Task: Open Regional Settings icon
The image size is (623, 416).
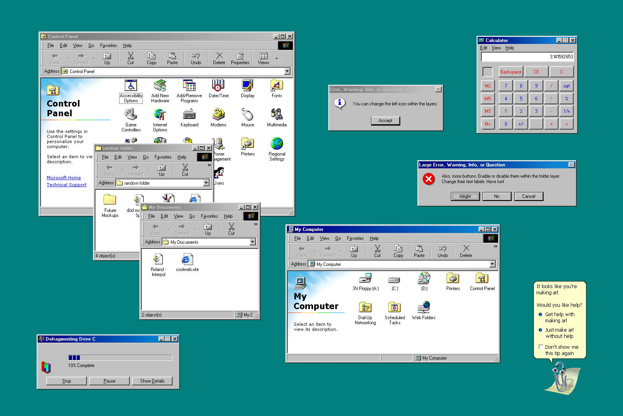Action: 277,149
